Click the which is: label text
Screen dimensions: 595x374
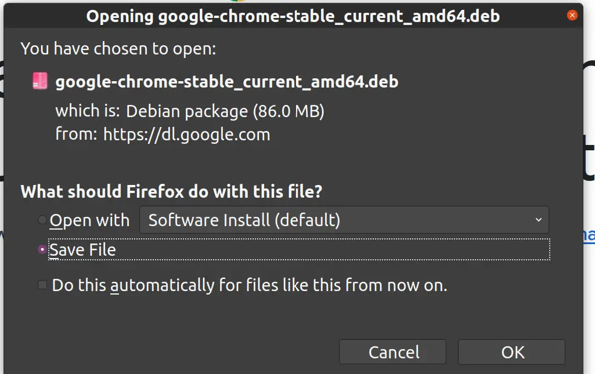coord(88,111)
